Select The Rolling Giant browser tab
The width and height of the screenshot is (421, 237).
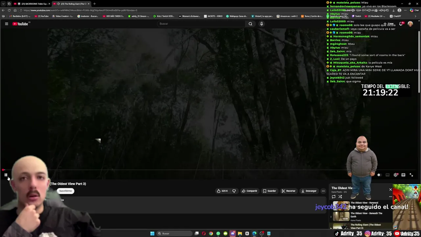71,4
